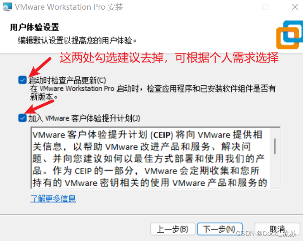Screen dimensions: 303x241
Task: Close the VMware Workstation Pro installer window
Action: (295, 7)
